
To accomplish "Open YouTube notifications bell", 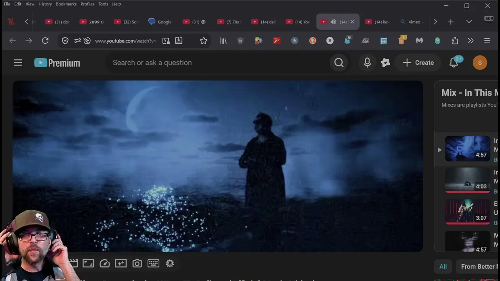I will click(454, 62).
